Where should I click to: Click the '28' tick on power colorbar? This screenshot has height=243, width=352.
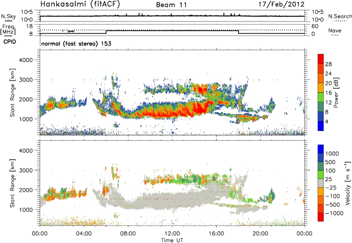(328, 64)
